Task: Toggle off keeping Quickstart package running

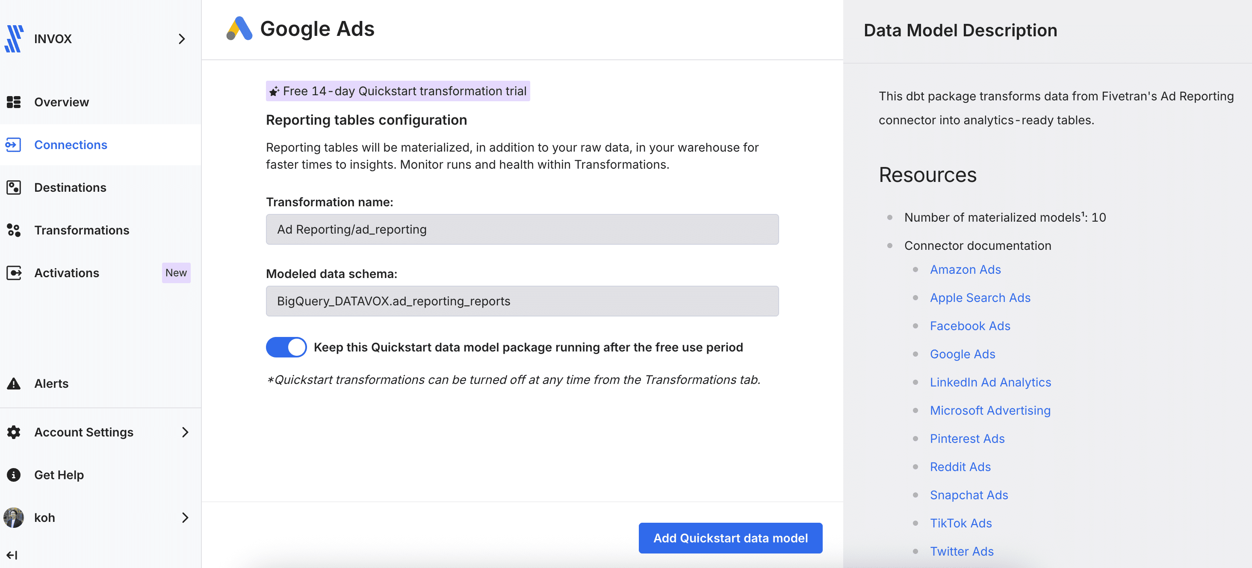Action: tap(286, 347)
